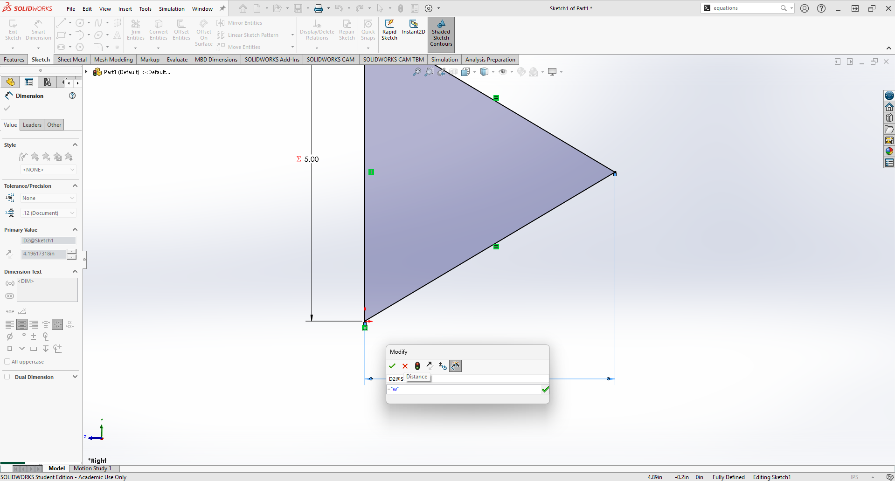Click the Rebuild traffic light icon
The height and width of the screenshot is (481, 895).
pyautogui.click(x=417, y=366)
